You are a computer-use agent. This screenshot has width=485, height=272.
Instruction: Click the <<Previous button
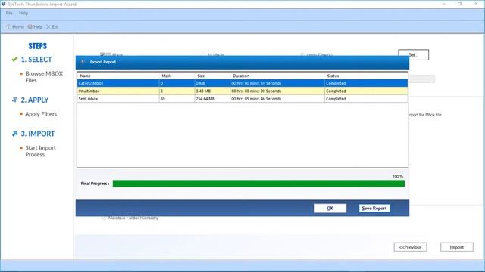410,247
